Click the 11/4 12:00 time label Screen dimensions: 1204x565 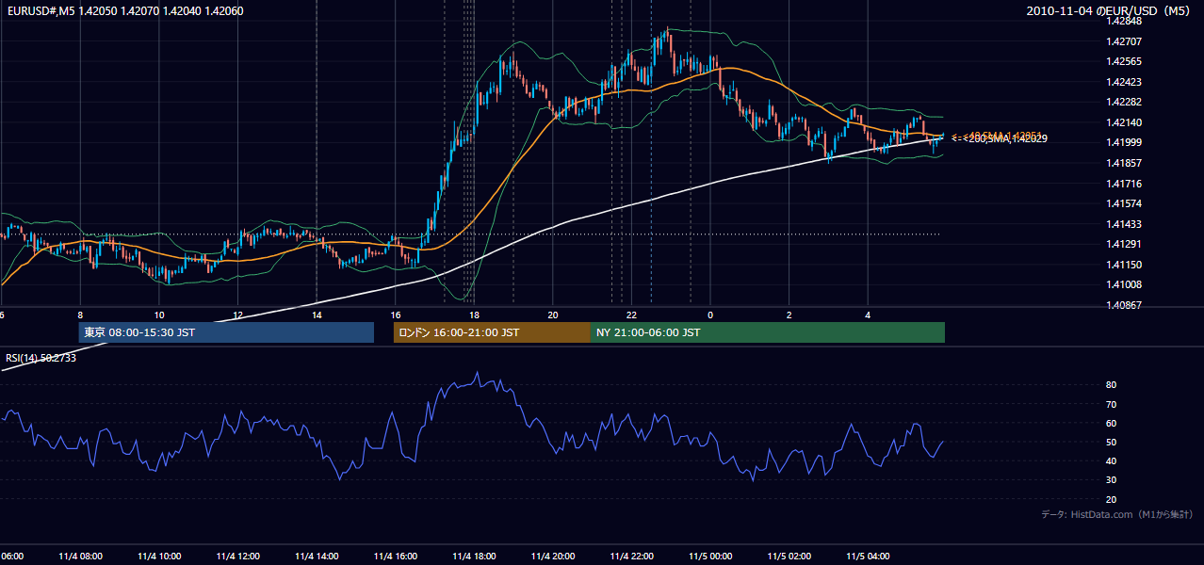click(x=238, y=557)
